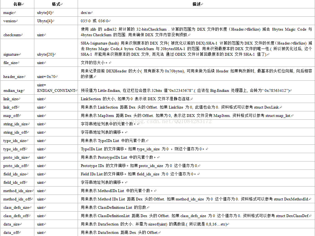Click the 描述 column header
Viewport: 315px width, 236px height.
[196, 4]
